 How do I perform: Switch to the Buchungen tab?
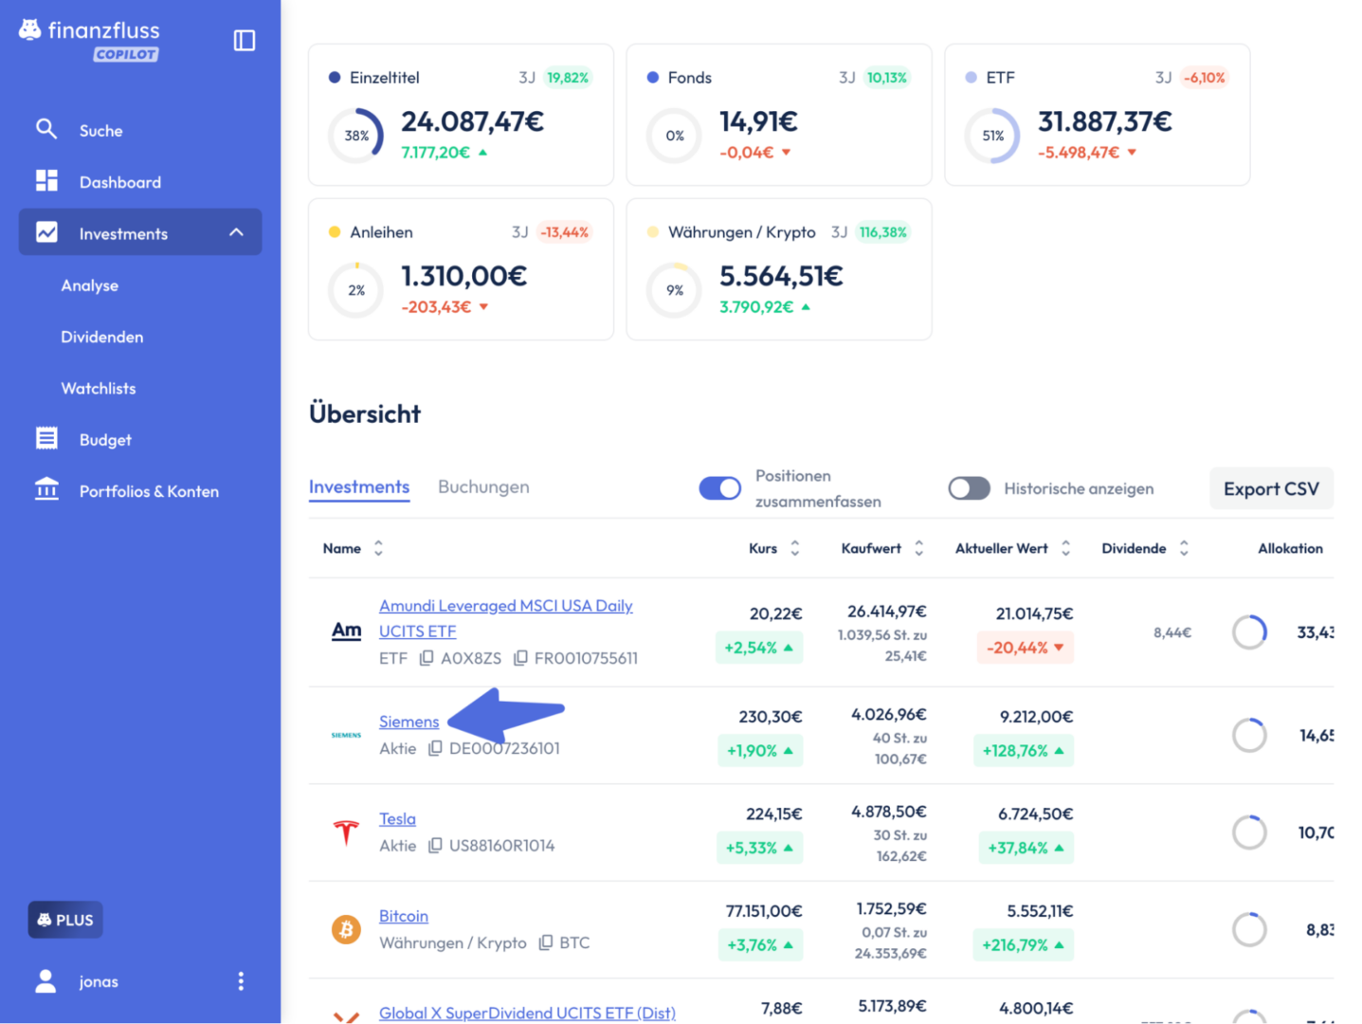[x=483, y=486]
